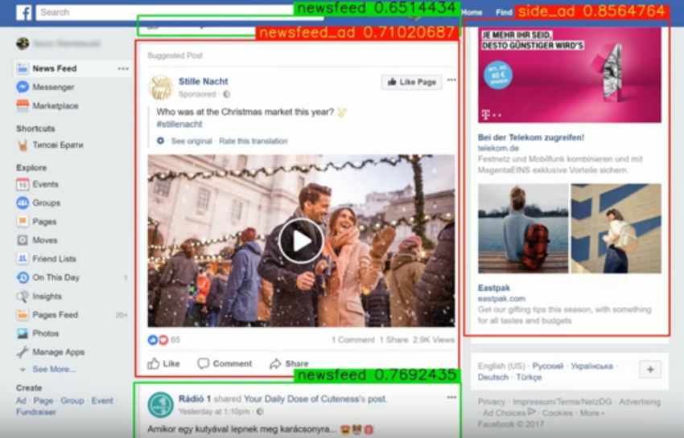Click the Ad link under Create
This screenshot has width=684, height=438.
21,401
